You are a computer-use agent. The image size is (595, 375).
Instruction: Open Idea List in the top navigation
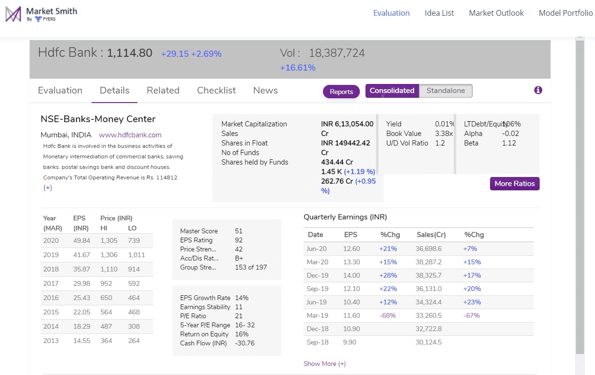(x=439, y=13)
